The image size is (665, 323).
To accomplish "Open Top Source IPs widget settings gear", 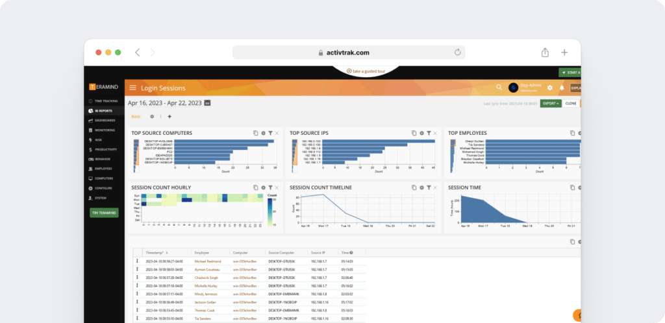I will (x=421, y=133).
